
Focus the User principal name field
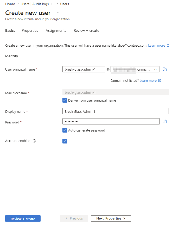pyautogui.click(x=84, y=69)
